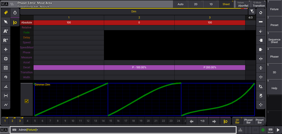282x134 pixels.
Task: Select the four-arrow move tool
Action: click(x=6, y=49)
